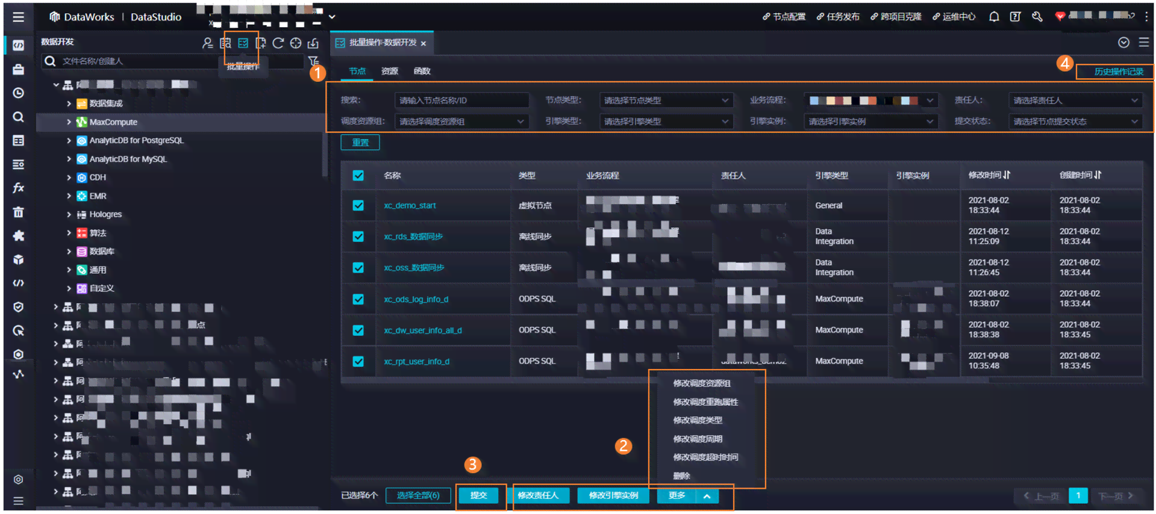Expand the AnalyticDB for PostgreSQL tree node
The width and height of the screenshot is (1156, 514).
tap(69, 140)
